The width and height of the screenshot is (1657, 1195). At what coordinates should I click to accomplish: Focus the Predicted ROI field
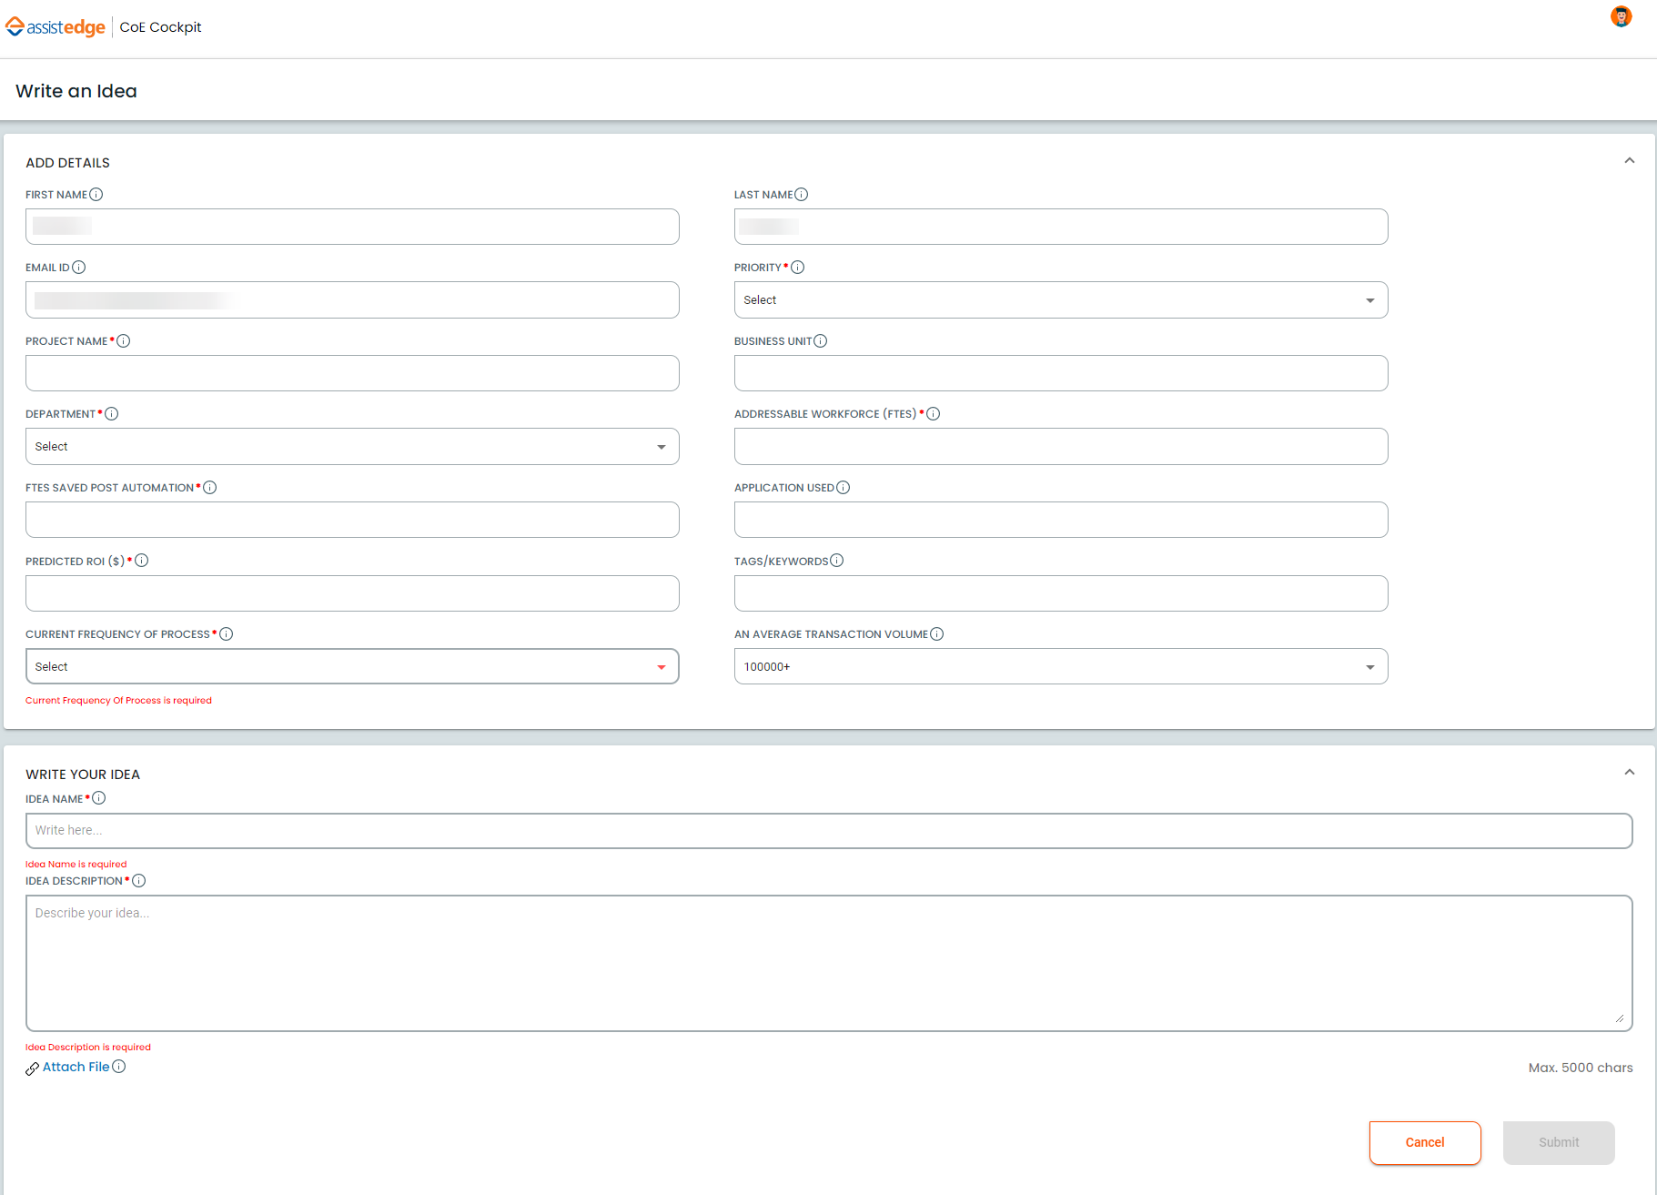tap(352, 593)
